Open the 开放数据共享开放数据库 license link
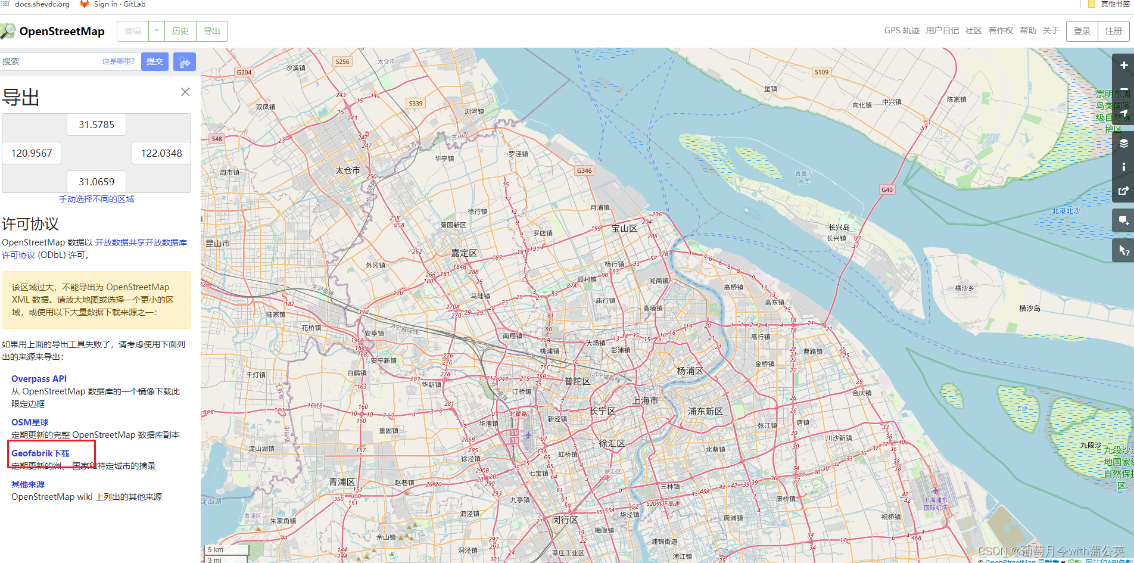Screen dimensions: 1134x563 141,242
